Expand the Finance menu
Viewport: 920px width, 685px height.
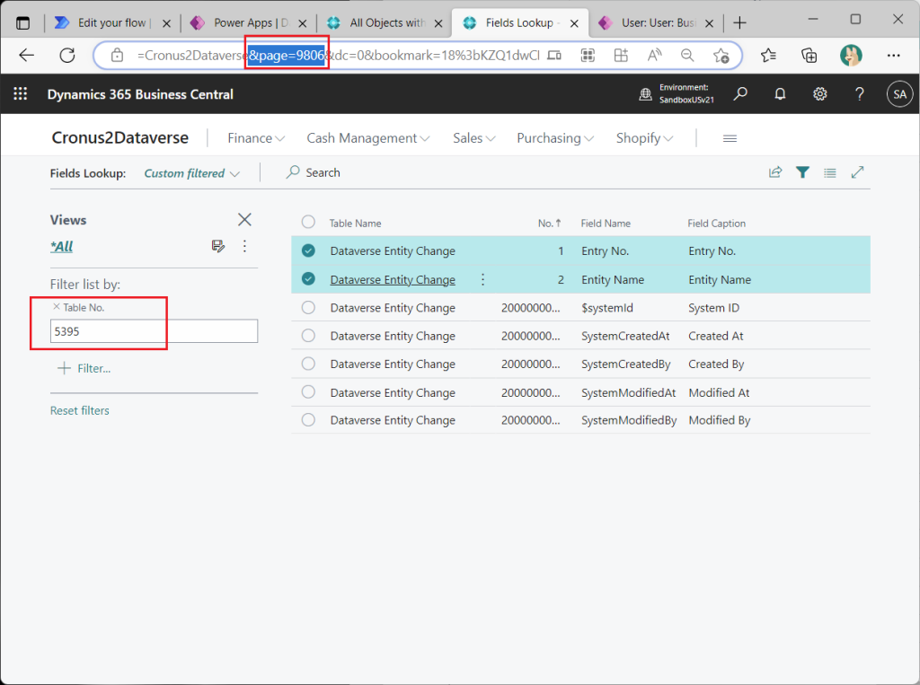pos(256,138)
